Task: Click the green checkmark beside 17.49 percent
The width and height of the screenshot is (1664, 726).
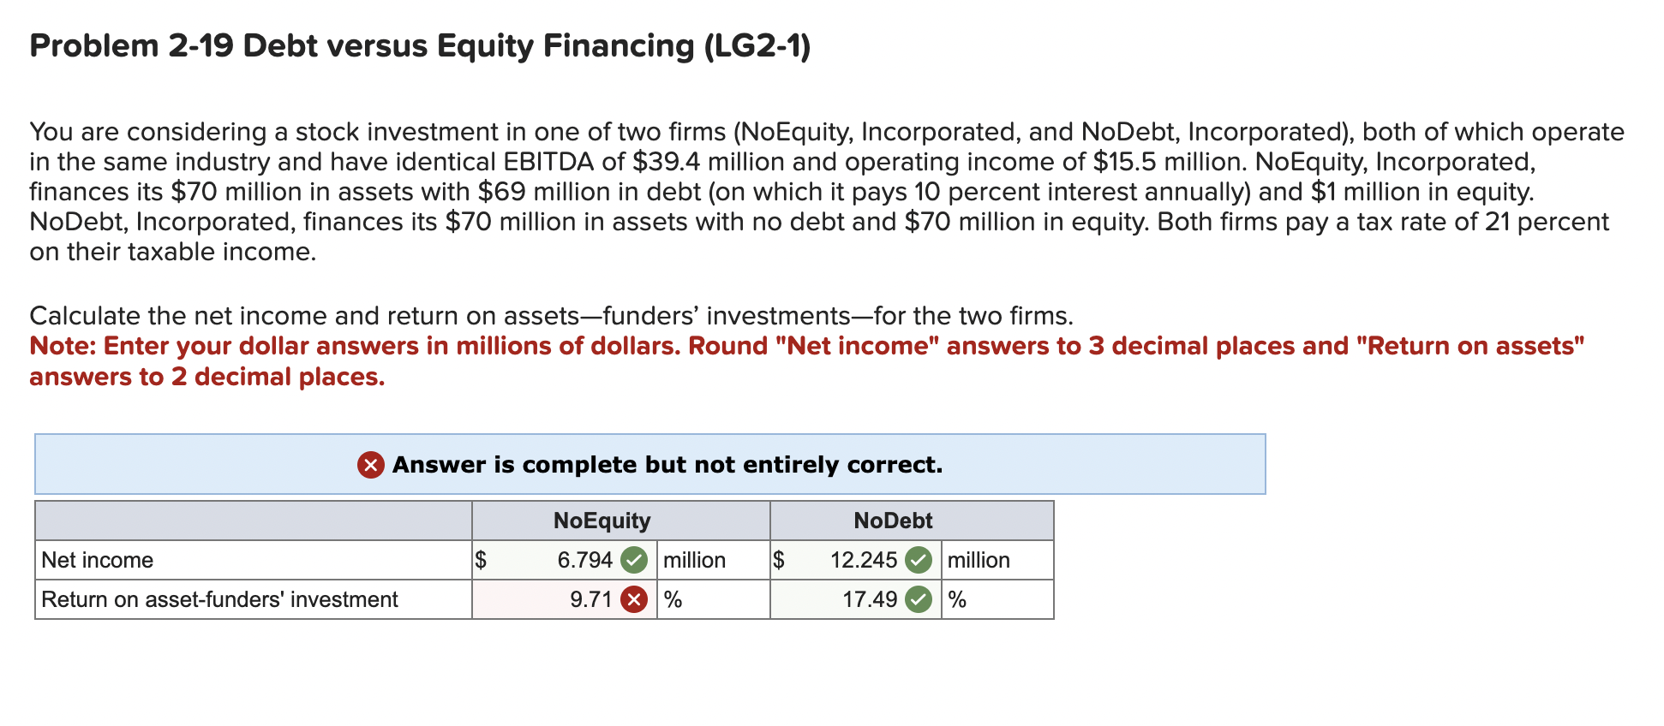Action: 919,600
